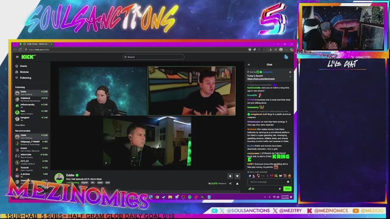Select the stake tag

pyautogui.click(x=100, y=183)
